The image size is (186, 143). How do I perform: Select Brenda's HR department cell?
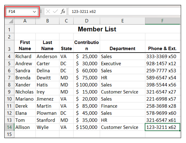[123, 78]
